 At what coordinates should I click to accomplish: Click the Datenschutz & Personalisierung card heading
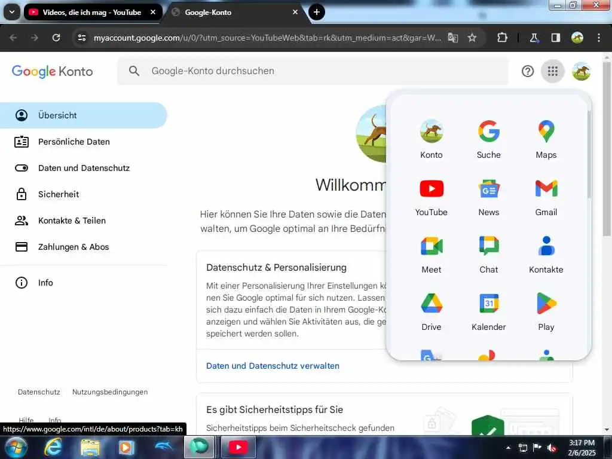click(276, 268)
